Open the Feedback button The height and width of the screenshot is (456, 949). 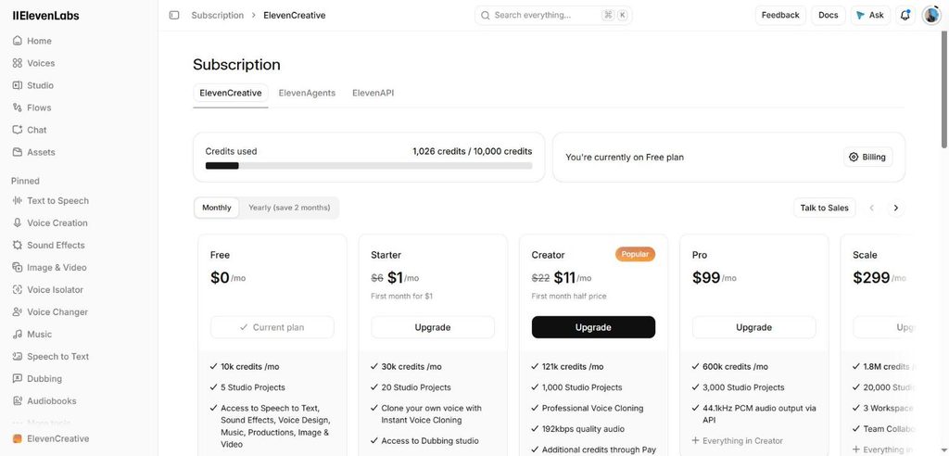pyautogui.click(x=780, y=15)
